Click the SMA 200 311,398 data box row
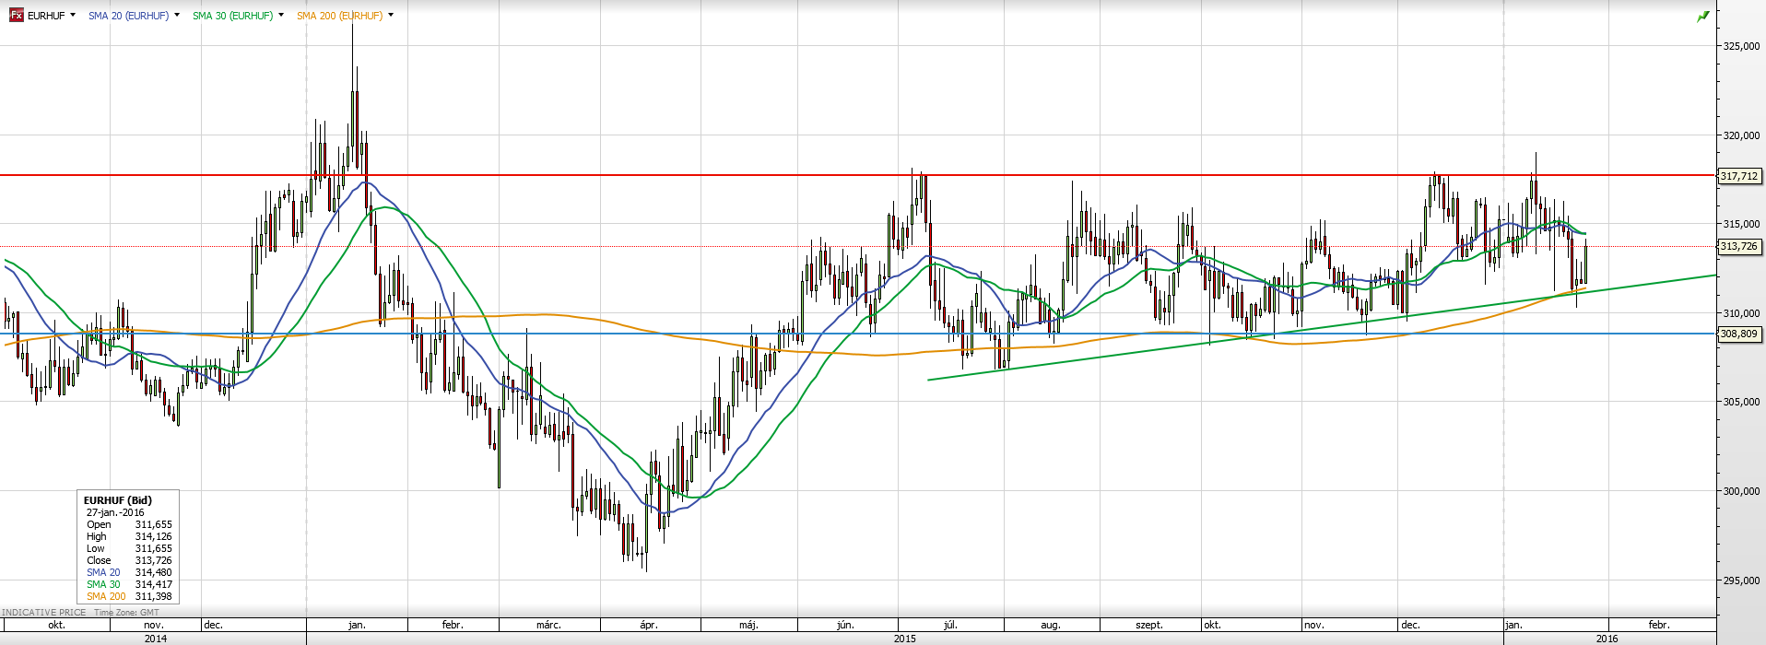This screenshot has height=645, width=1766. pyautogui.click(x=129, y=596)
